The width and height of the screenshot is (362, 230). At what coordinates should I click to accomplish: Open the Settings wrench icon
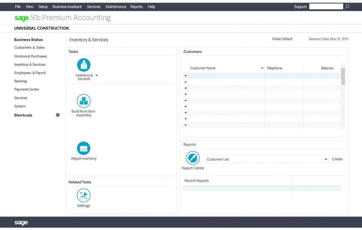tap(83, 195)
